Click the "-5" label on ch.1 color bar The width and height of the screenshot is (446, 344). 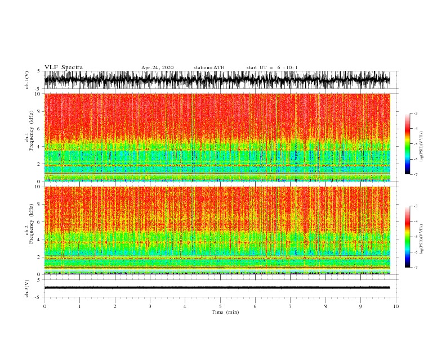tap(416, 144)
